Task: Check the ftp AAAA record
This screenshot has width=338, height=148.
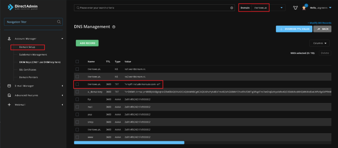Action: 77,99
